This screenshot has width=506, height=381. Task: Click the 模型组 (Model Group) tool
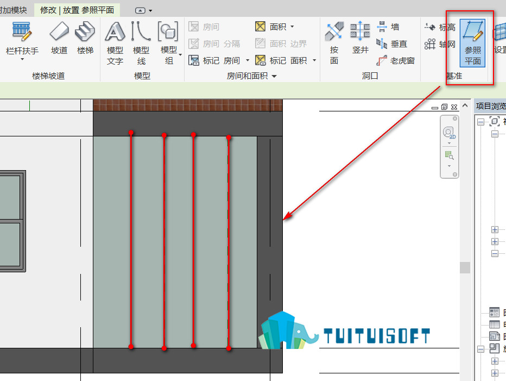point(168,43)
